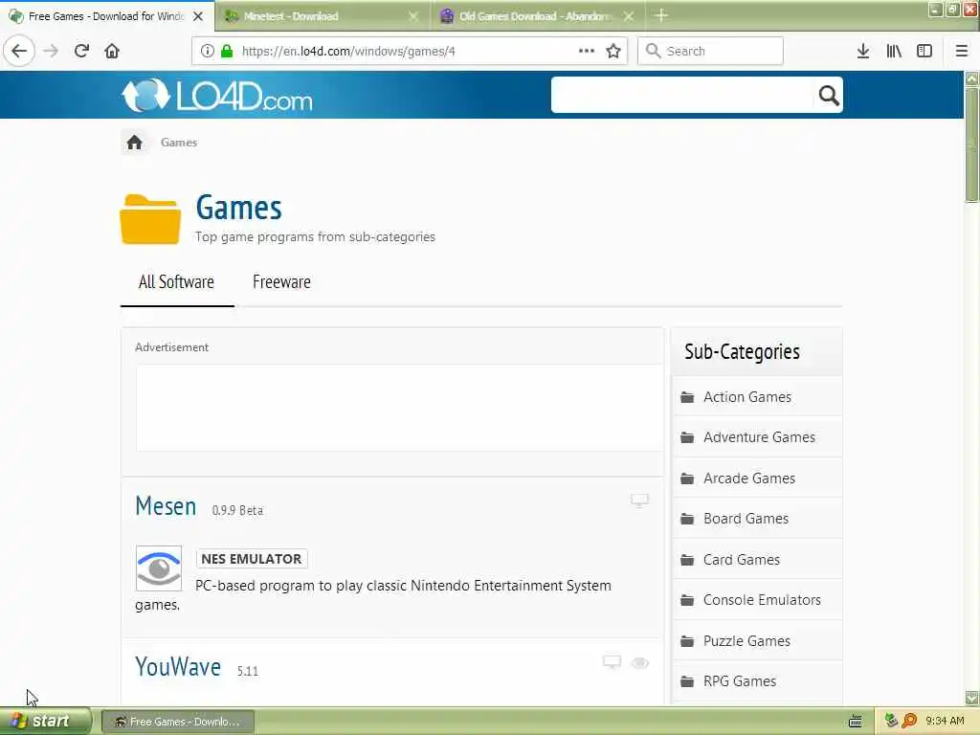
Task: Open the browser home page
Action: point(112,52)
